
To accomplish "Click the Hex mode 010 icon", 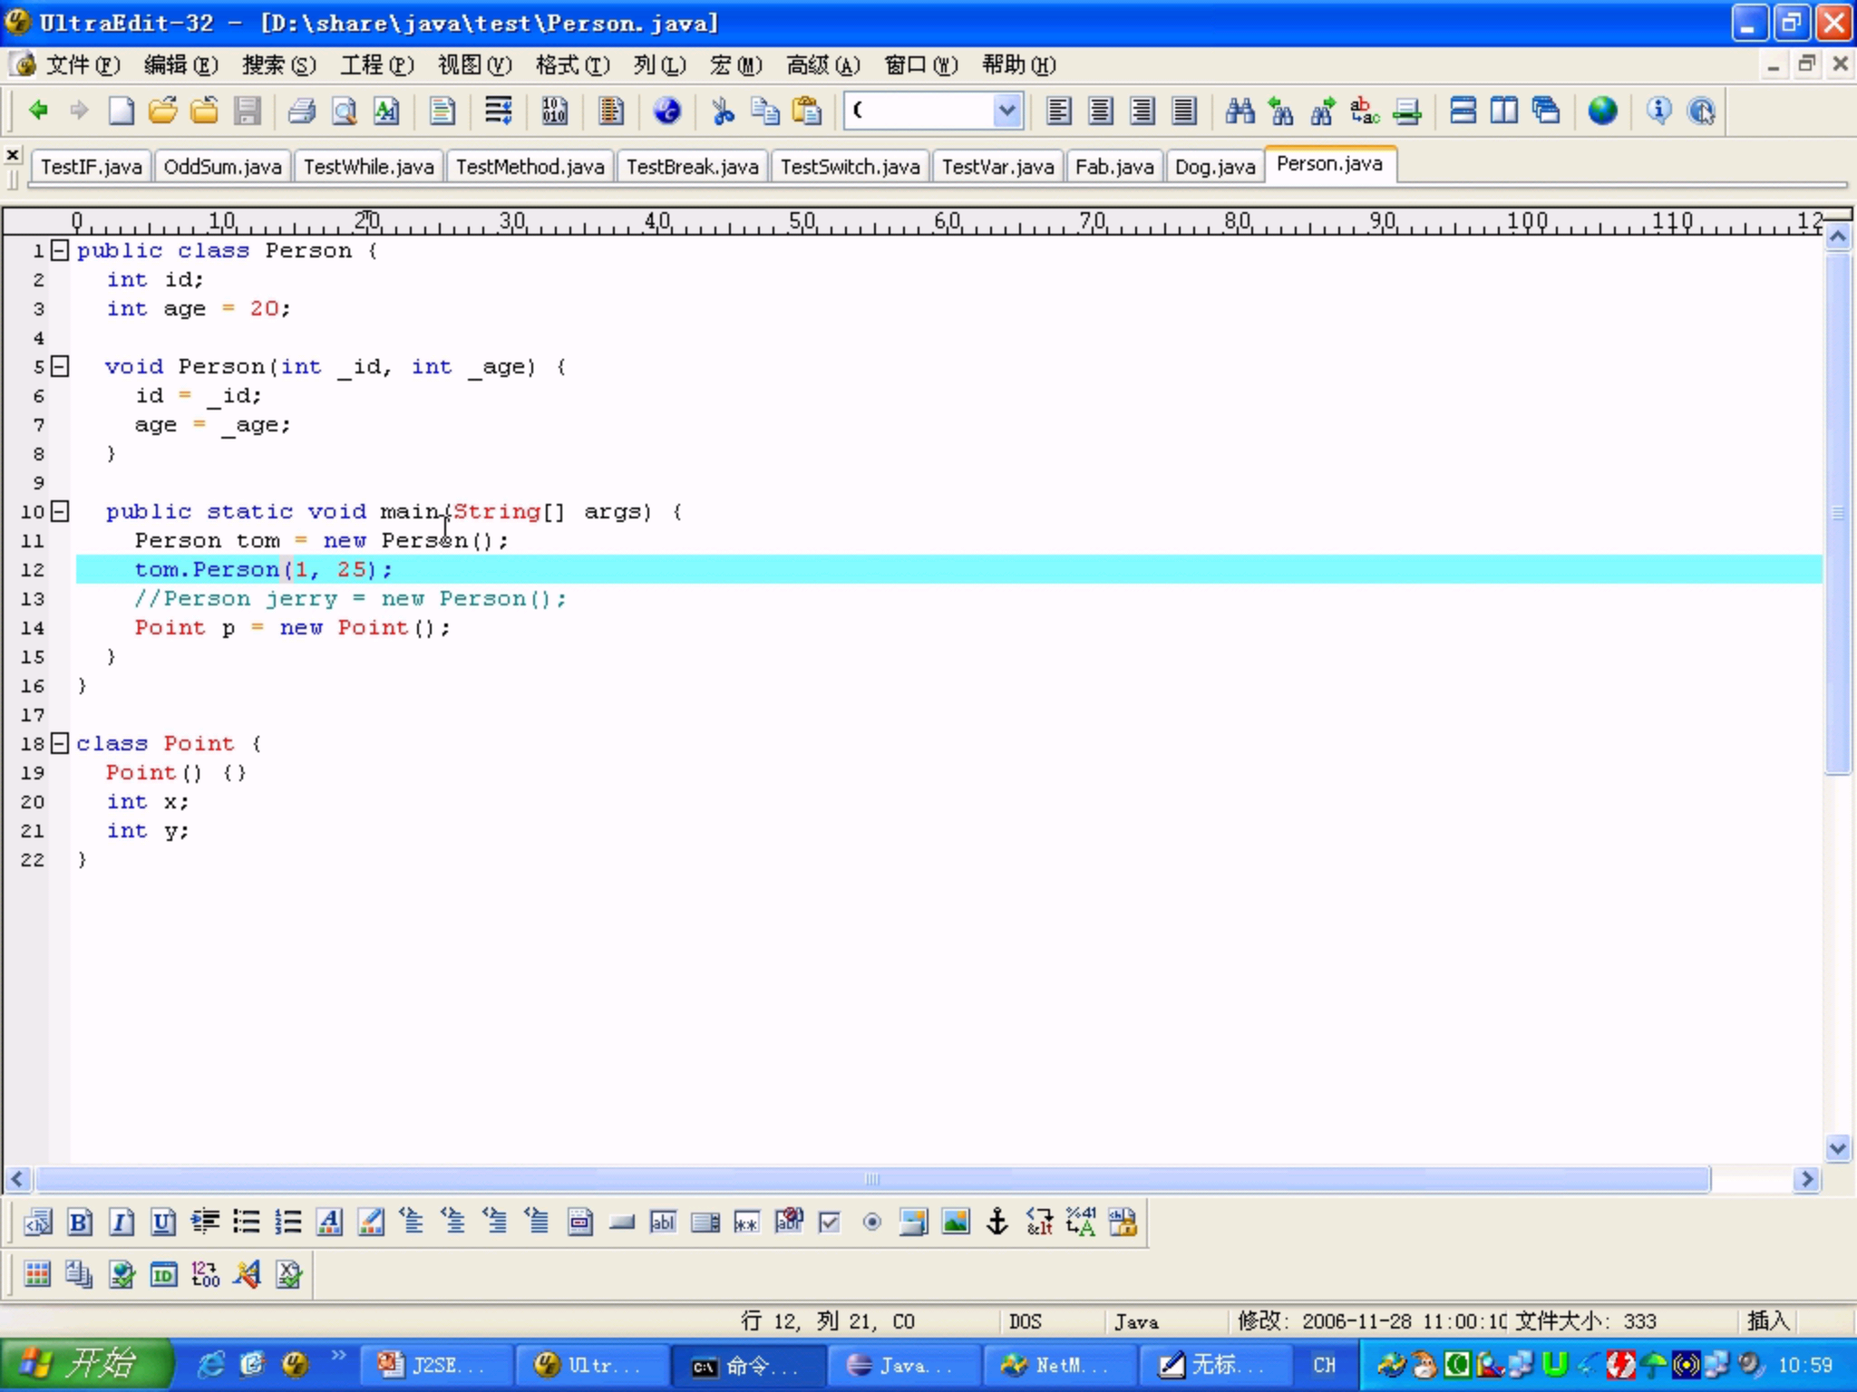I will pyautogui.click(x=554, y=111).
